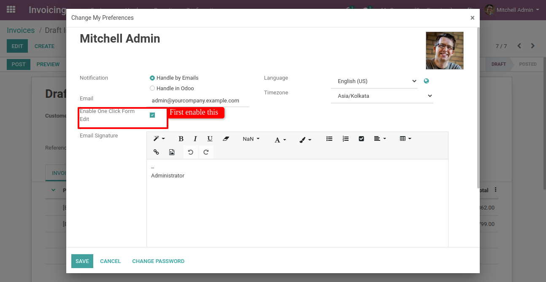The height and width of the screenshot is (282, 546).
Task: Toggle italic formatting in signature editor
Action: coord(195,139)
